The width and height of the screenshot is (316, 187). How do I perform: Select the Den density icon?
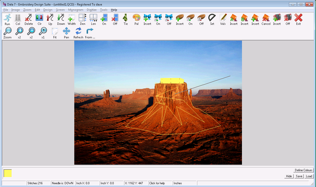83,18
